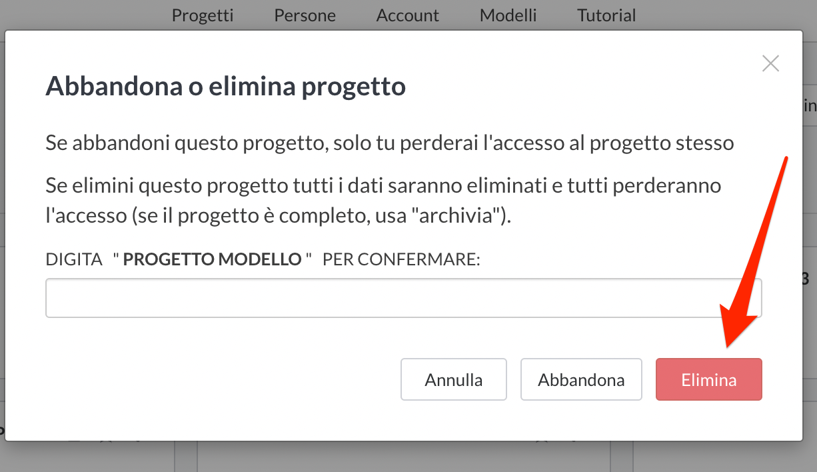Screen dimensions: 817x472
Task: Focus the project name confirmation field
Action: pyautogui.click(x=403, y=298)
